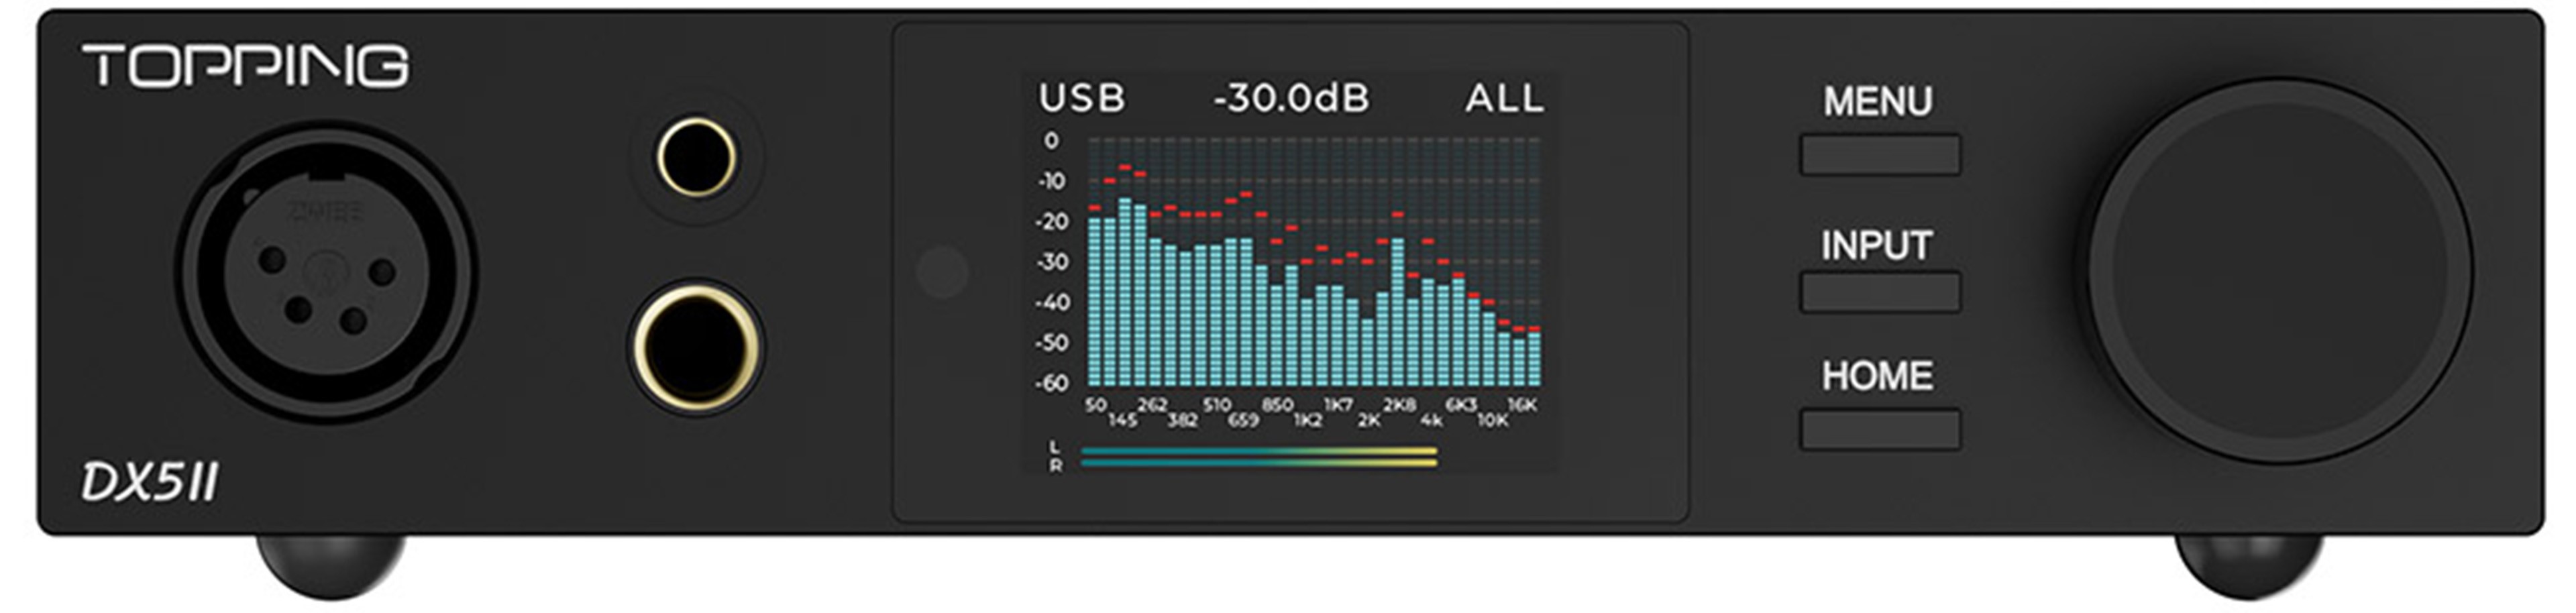The width and height of the screenshot is (2576, 613).
Task: Click the INPUT button
Action: coord(1879,292)
